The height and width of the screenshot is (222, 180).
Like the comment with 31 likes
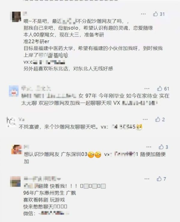tap(155, 14)
